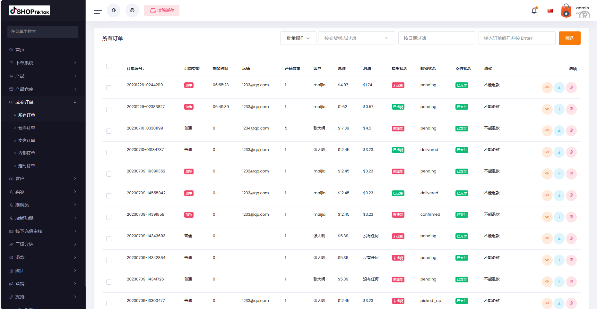The image size is (597, 309).
Task: Check the checkbox for order 20230710-03381199
Action: (109, 131)
